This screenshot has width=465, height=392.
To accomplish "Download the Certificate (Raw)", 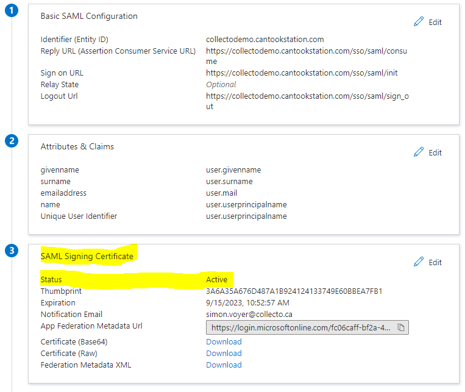I will point(224,353).
